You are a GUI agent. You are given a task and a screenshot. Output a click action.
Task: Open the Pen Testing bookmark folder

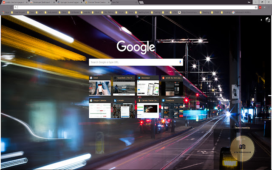pyautogui.click(x=108, y=12)
